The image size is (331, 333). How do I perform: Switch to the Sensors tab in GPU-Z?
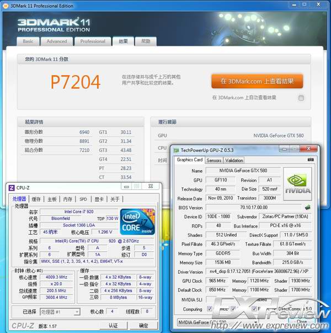(213, 160)
